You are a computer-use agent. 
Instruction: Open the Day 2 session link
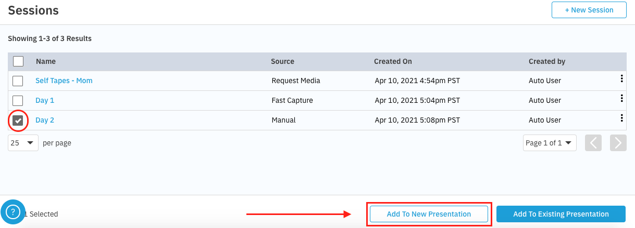pos(45,120)
